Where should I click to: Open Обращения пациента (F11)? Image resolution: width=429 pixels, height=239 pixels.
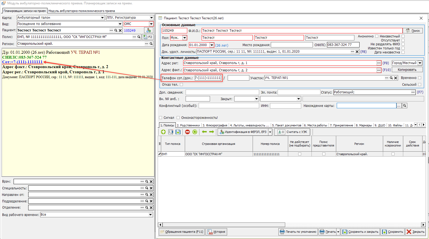182,232
